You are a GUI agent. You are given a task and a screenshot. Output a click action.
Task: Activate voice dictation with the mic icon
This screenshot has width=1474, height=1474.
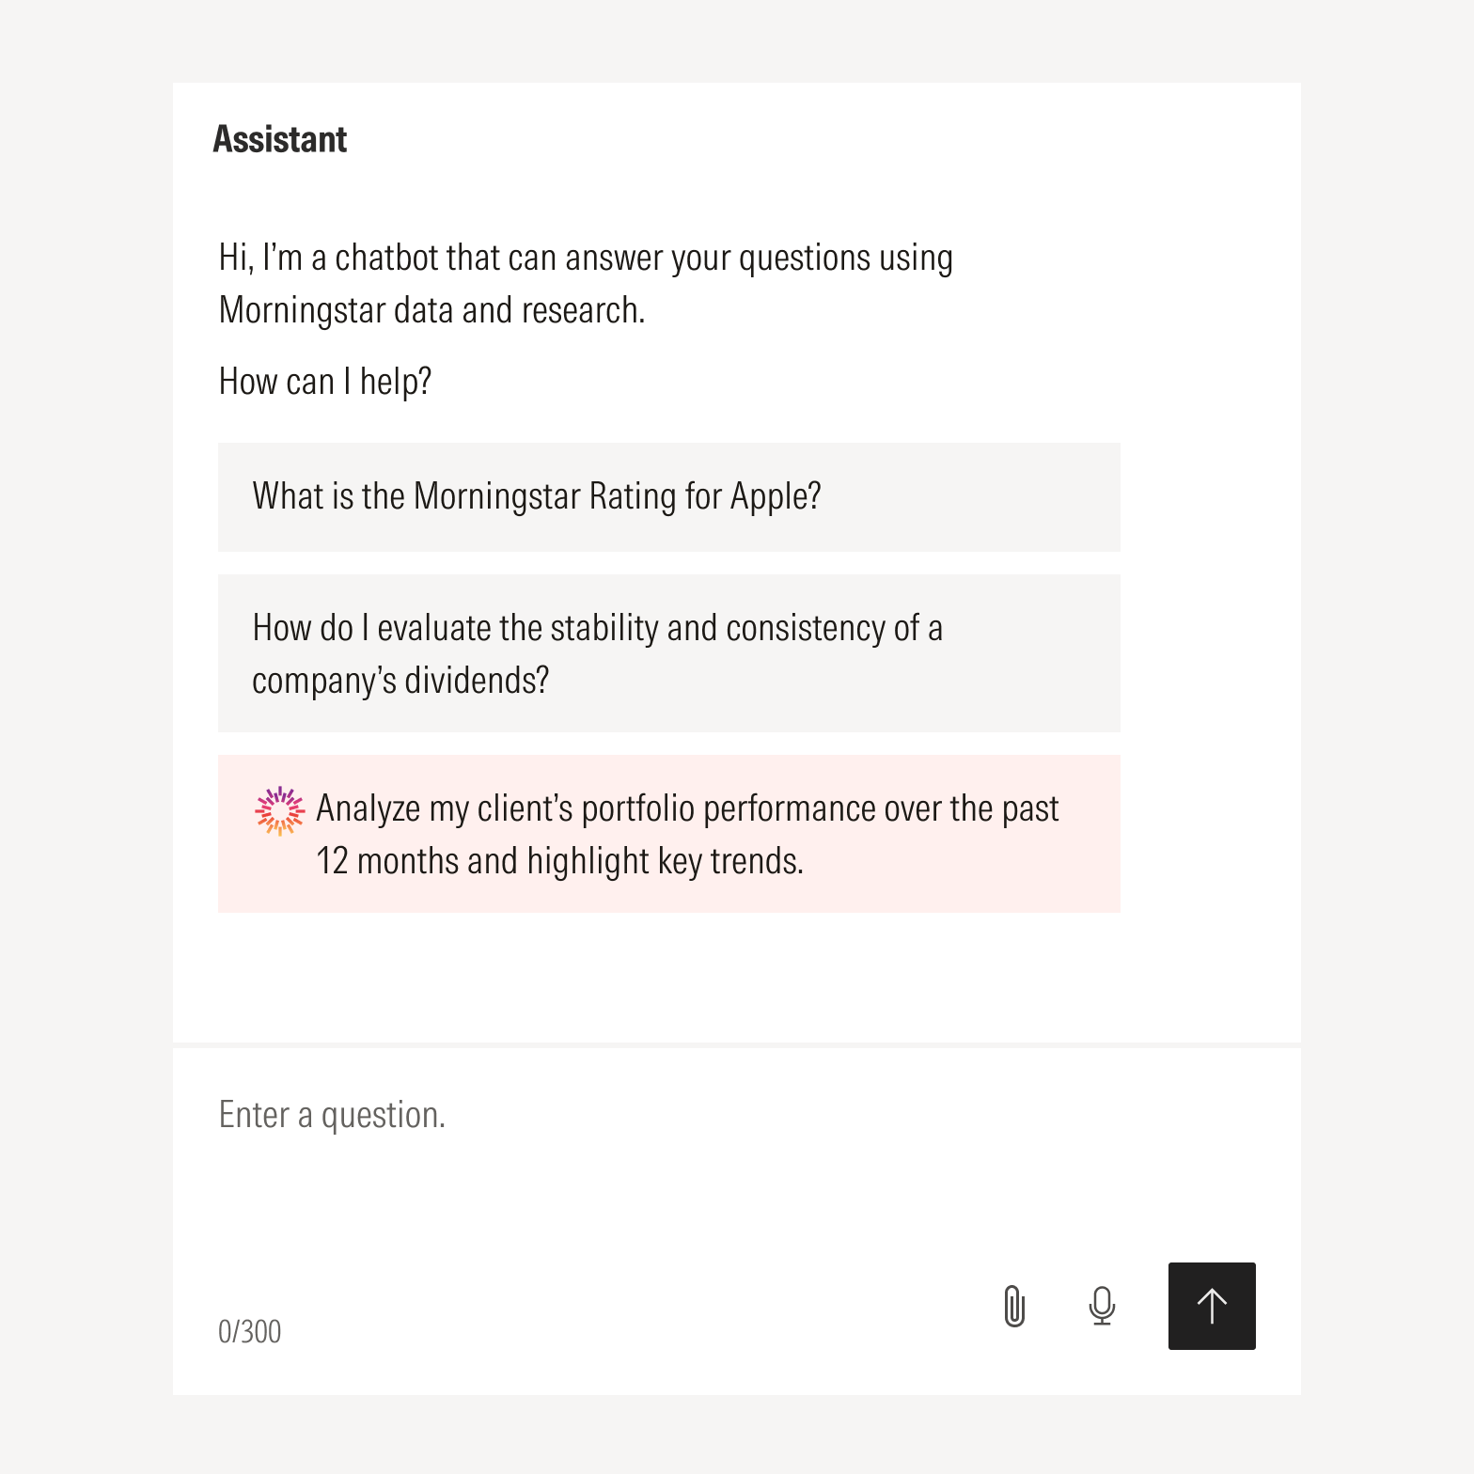(1100, 1306)
